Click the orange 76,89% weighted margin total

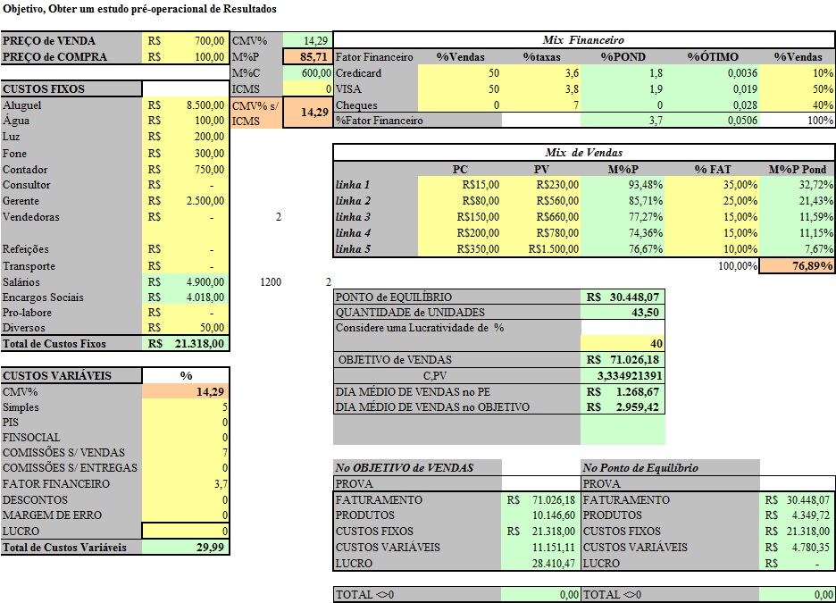pos(797,265)
